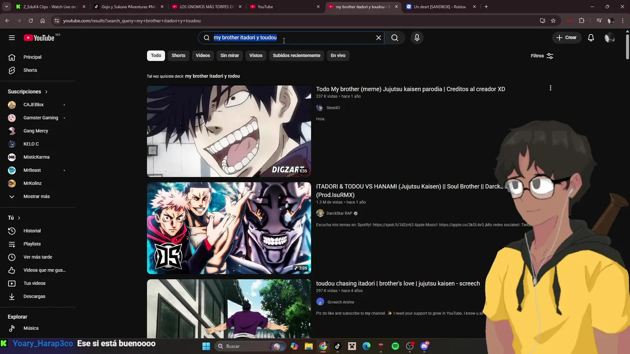Click the Crear button
This screenshot has height=354, width=630.
[x=566, y=38]
